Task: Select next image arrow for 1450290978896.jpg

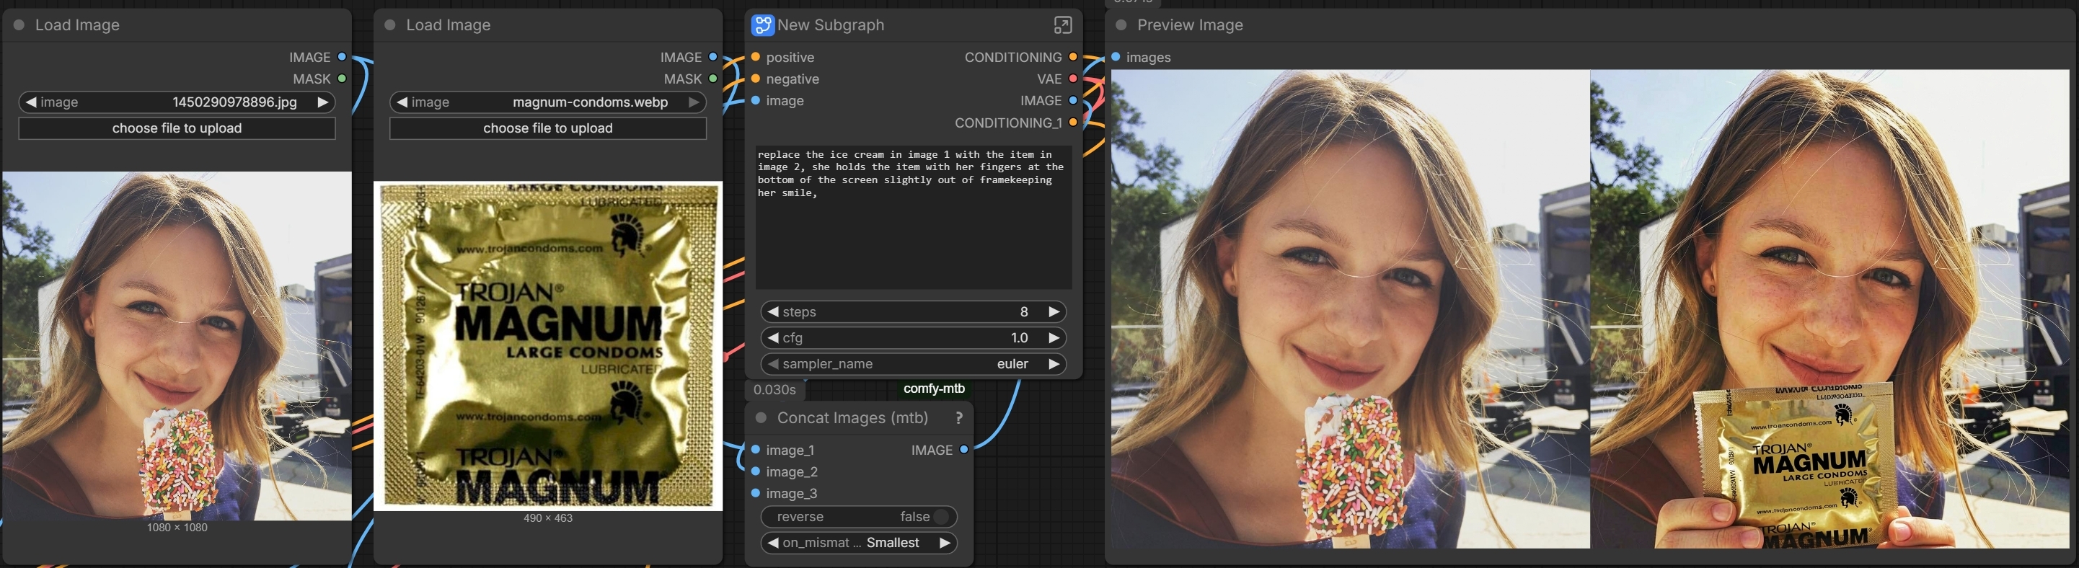Action: (x=323, y=102)
